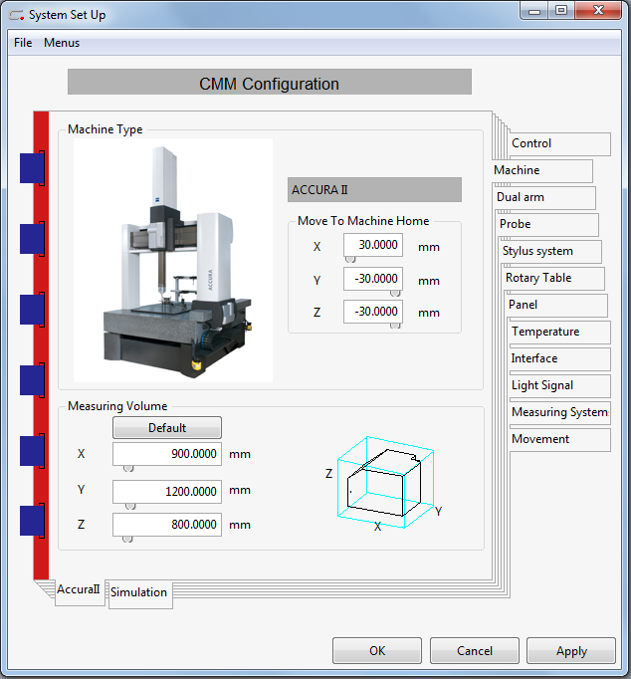
Task: Click the ACCURA machine photo
Action: pyautogui.click(x=173, y=260)
